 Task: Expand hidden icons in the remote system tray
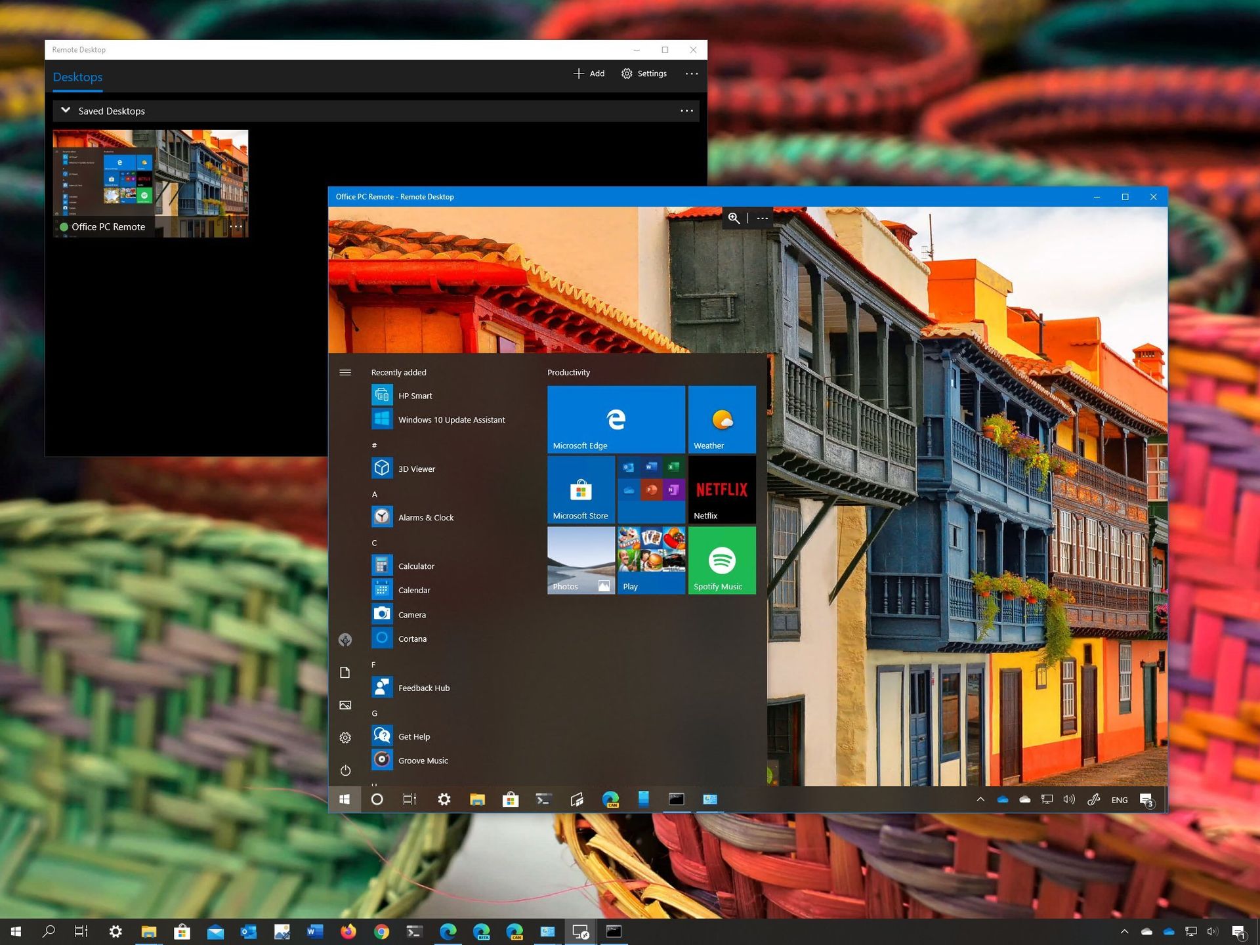[x=980, y=799]
